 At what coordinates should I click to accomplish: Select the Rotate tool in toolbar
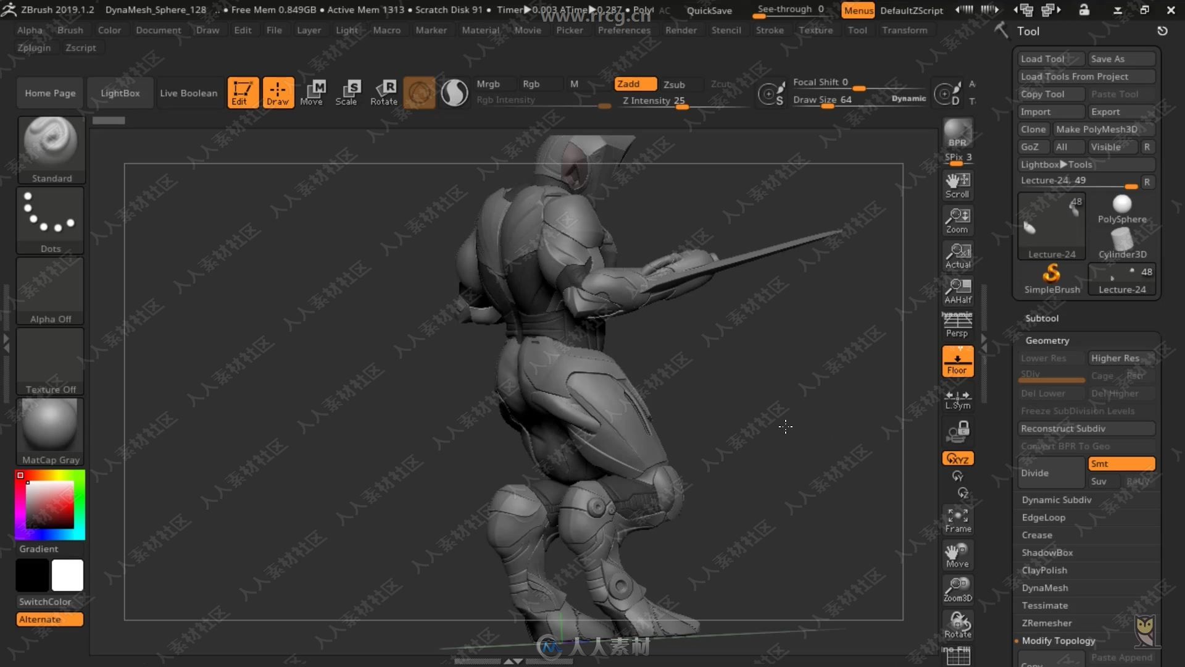[384, 91]
